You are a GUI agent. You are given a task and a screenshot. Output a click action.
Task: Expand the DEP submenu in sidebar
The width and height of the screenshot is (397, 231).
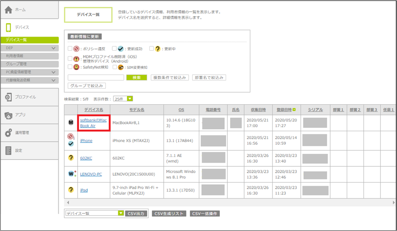pyautogui.click(x=53, y=48)
